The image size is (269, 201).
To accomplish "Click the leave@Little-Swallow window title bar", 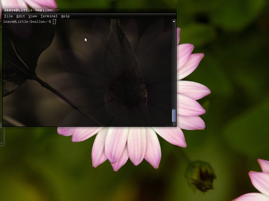I will coord(89,10).
